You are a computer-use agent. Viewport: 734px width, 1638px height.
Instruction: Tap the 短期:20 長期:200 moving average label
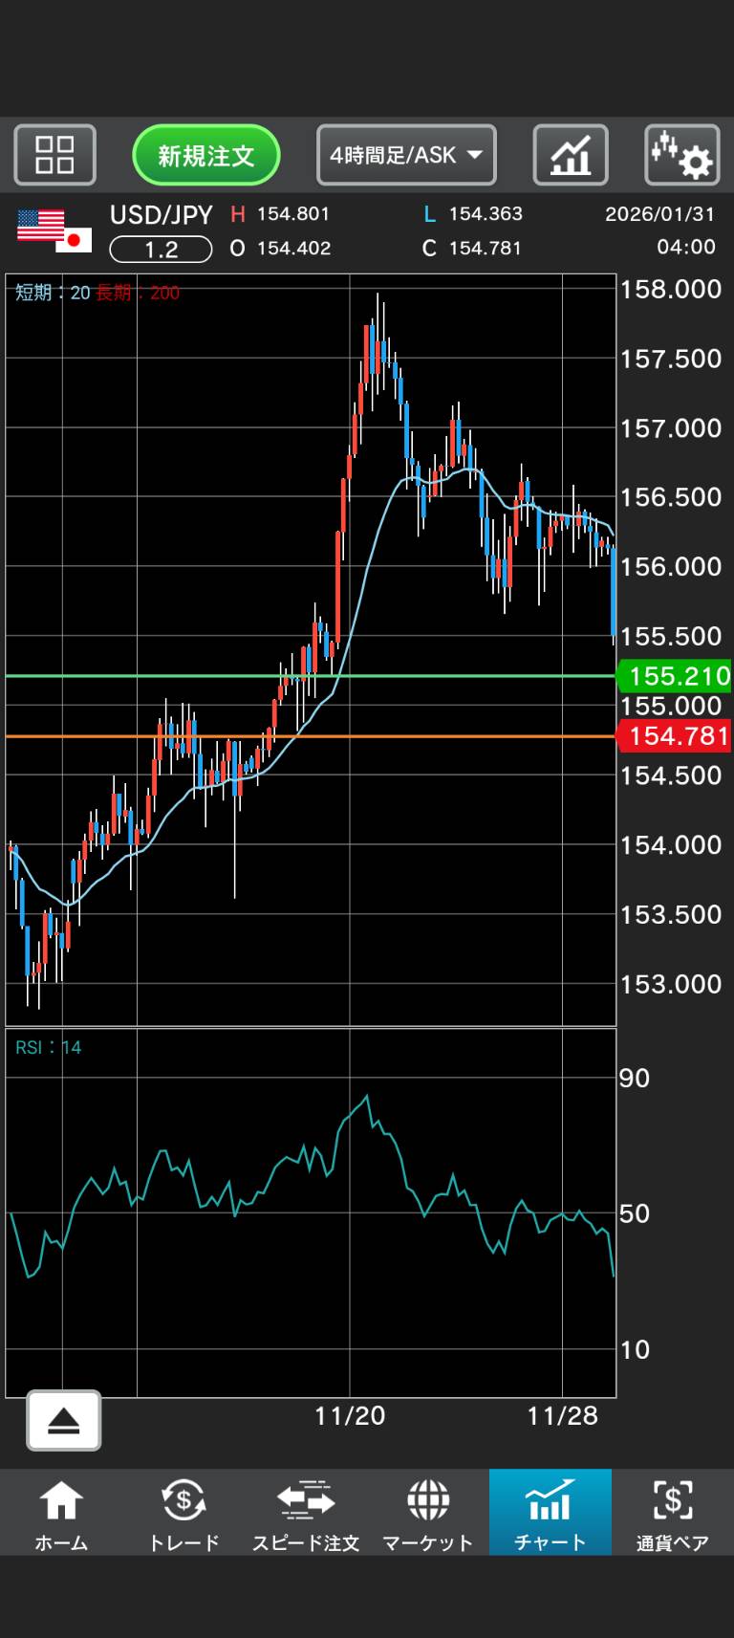tap(97, 293)
